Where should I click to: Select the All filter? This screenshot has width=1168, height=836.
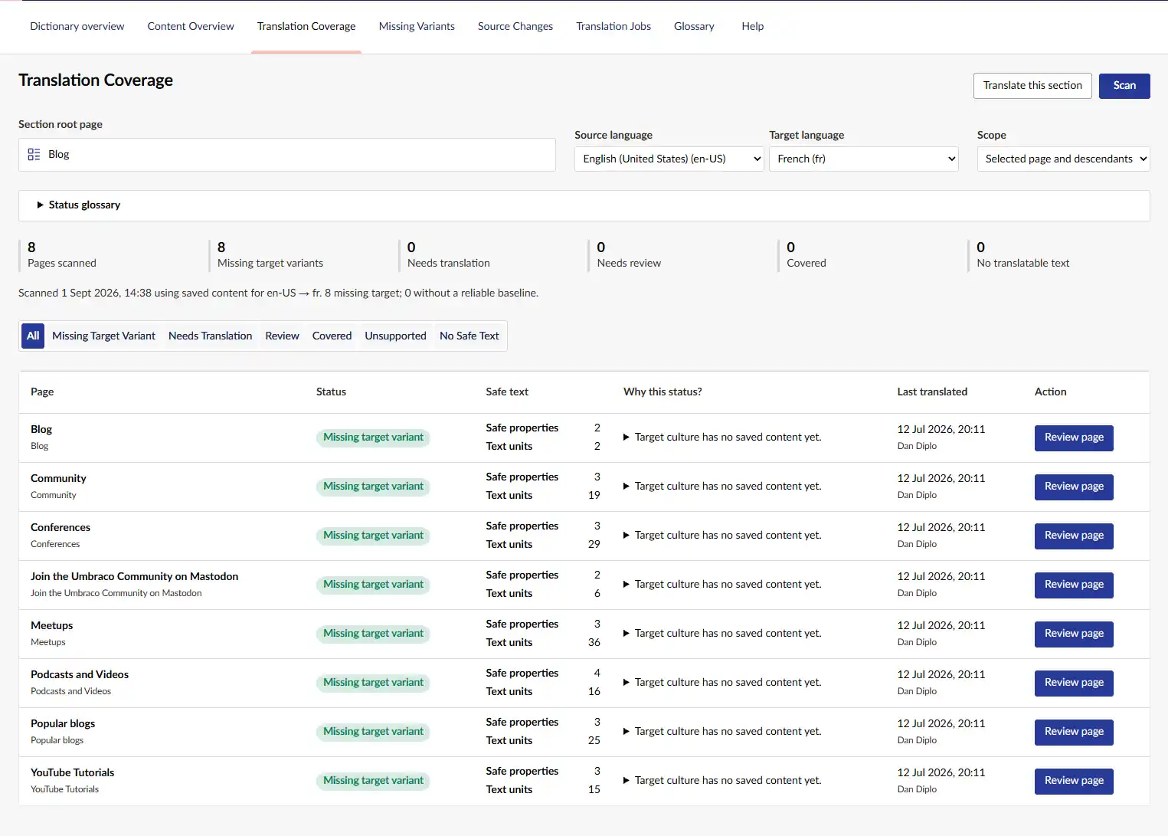tap(33, 336)
